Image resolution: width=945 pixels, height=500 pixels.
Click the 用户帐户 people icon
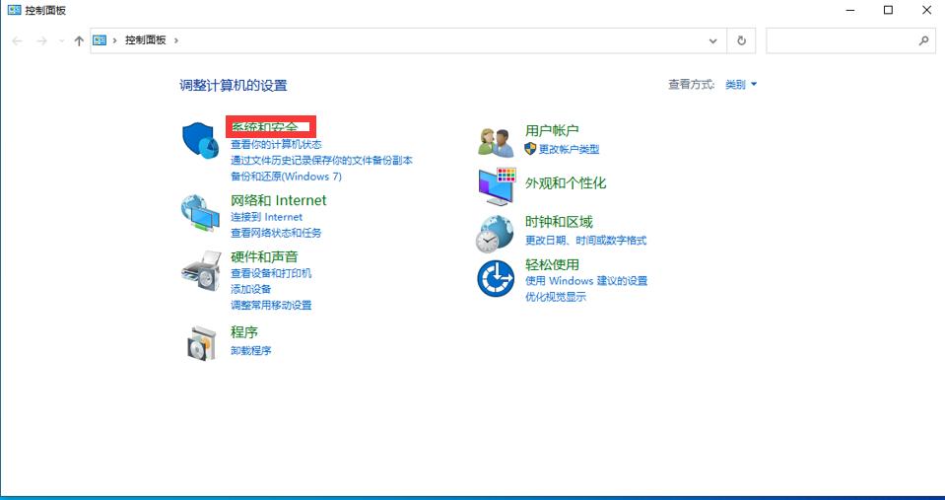click(496, 143)
